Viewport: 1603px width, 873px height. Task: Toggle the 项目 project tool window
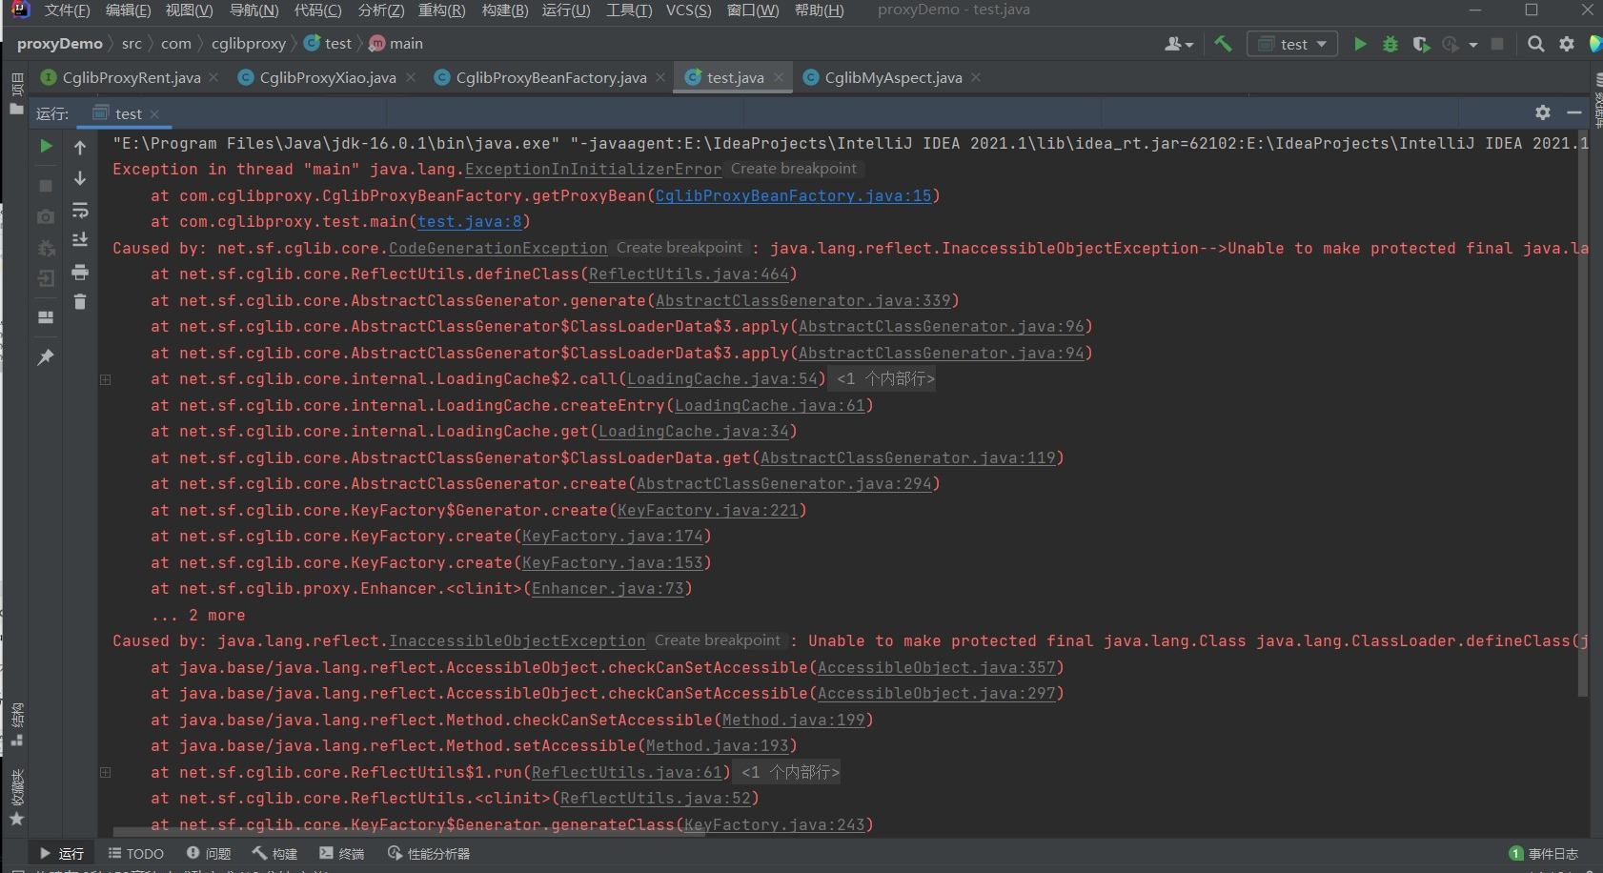click(x=16, y=94)
